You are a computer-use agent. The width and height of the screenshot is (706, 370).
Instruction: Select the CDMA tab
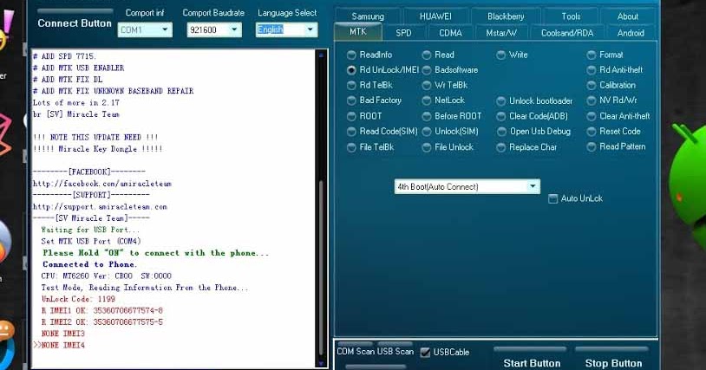[450, 33]
